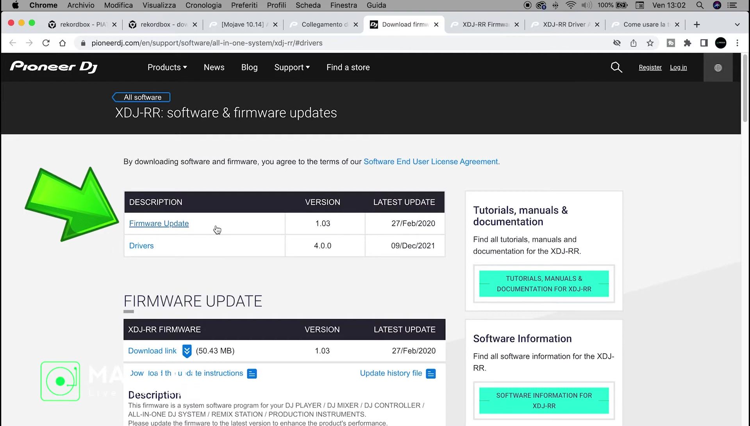Open the Chrome extensions puzzle icon
The image size is (750, 426).
(687, 43)
